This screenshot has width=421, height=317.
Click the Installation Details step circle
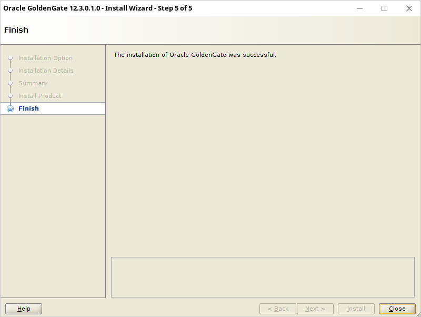(x=10, y=71)
